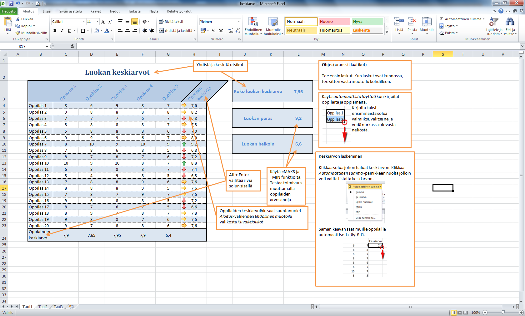The width and height of the screenshot is (525, 316).
Task: Toggle bold formatting with B button
Action: 55,31
